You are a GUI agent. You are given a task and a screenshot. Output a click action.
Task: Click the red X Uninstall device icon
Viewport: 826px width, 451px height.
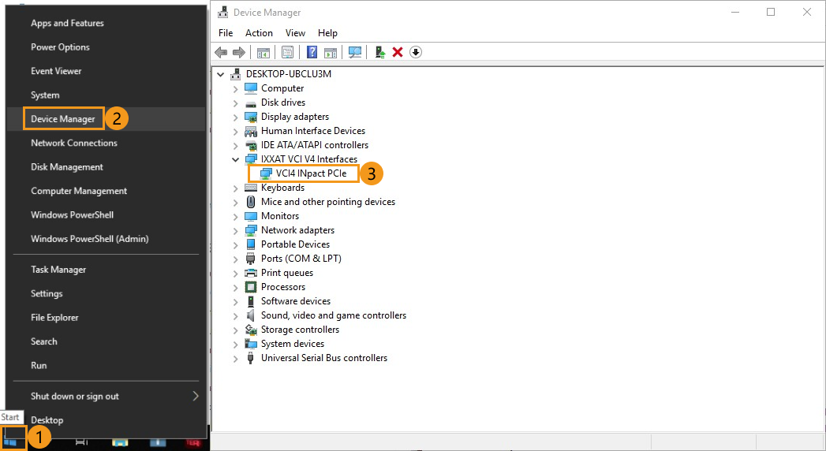(x=398, y=52)
